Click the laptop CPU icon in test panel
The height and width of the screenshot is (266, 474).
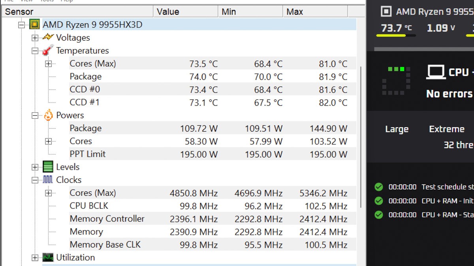tap(436, 72)
